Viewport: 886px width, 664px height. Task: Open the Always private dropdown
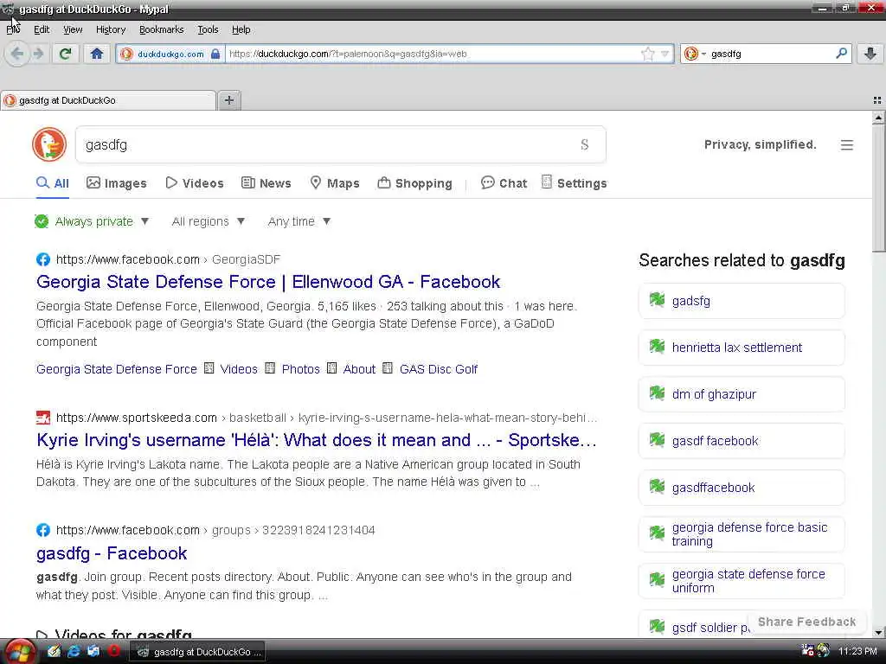(x=92, y=221)
